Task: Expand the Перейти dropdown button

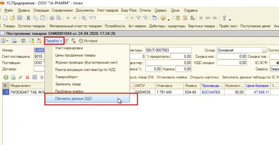Action: [x=54, y=41]
